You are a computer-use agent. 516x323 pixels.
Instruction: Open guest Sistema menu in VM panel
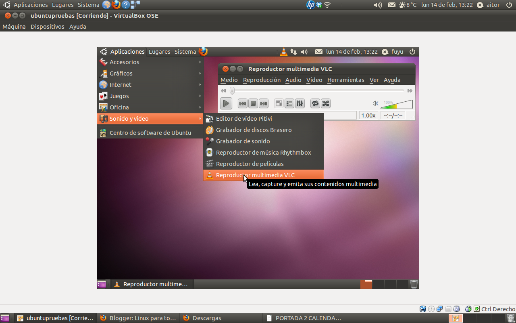pos(185,52)
